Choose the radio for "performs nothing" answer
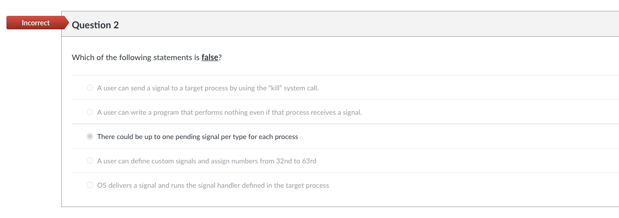 click(x=90, y=112)
